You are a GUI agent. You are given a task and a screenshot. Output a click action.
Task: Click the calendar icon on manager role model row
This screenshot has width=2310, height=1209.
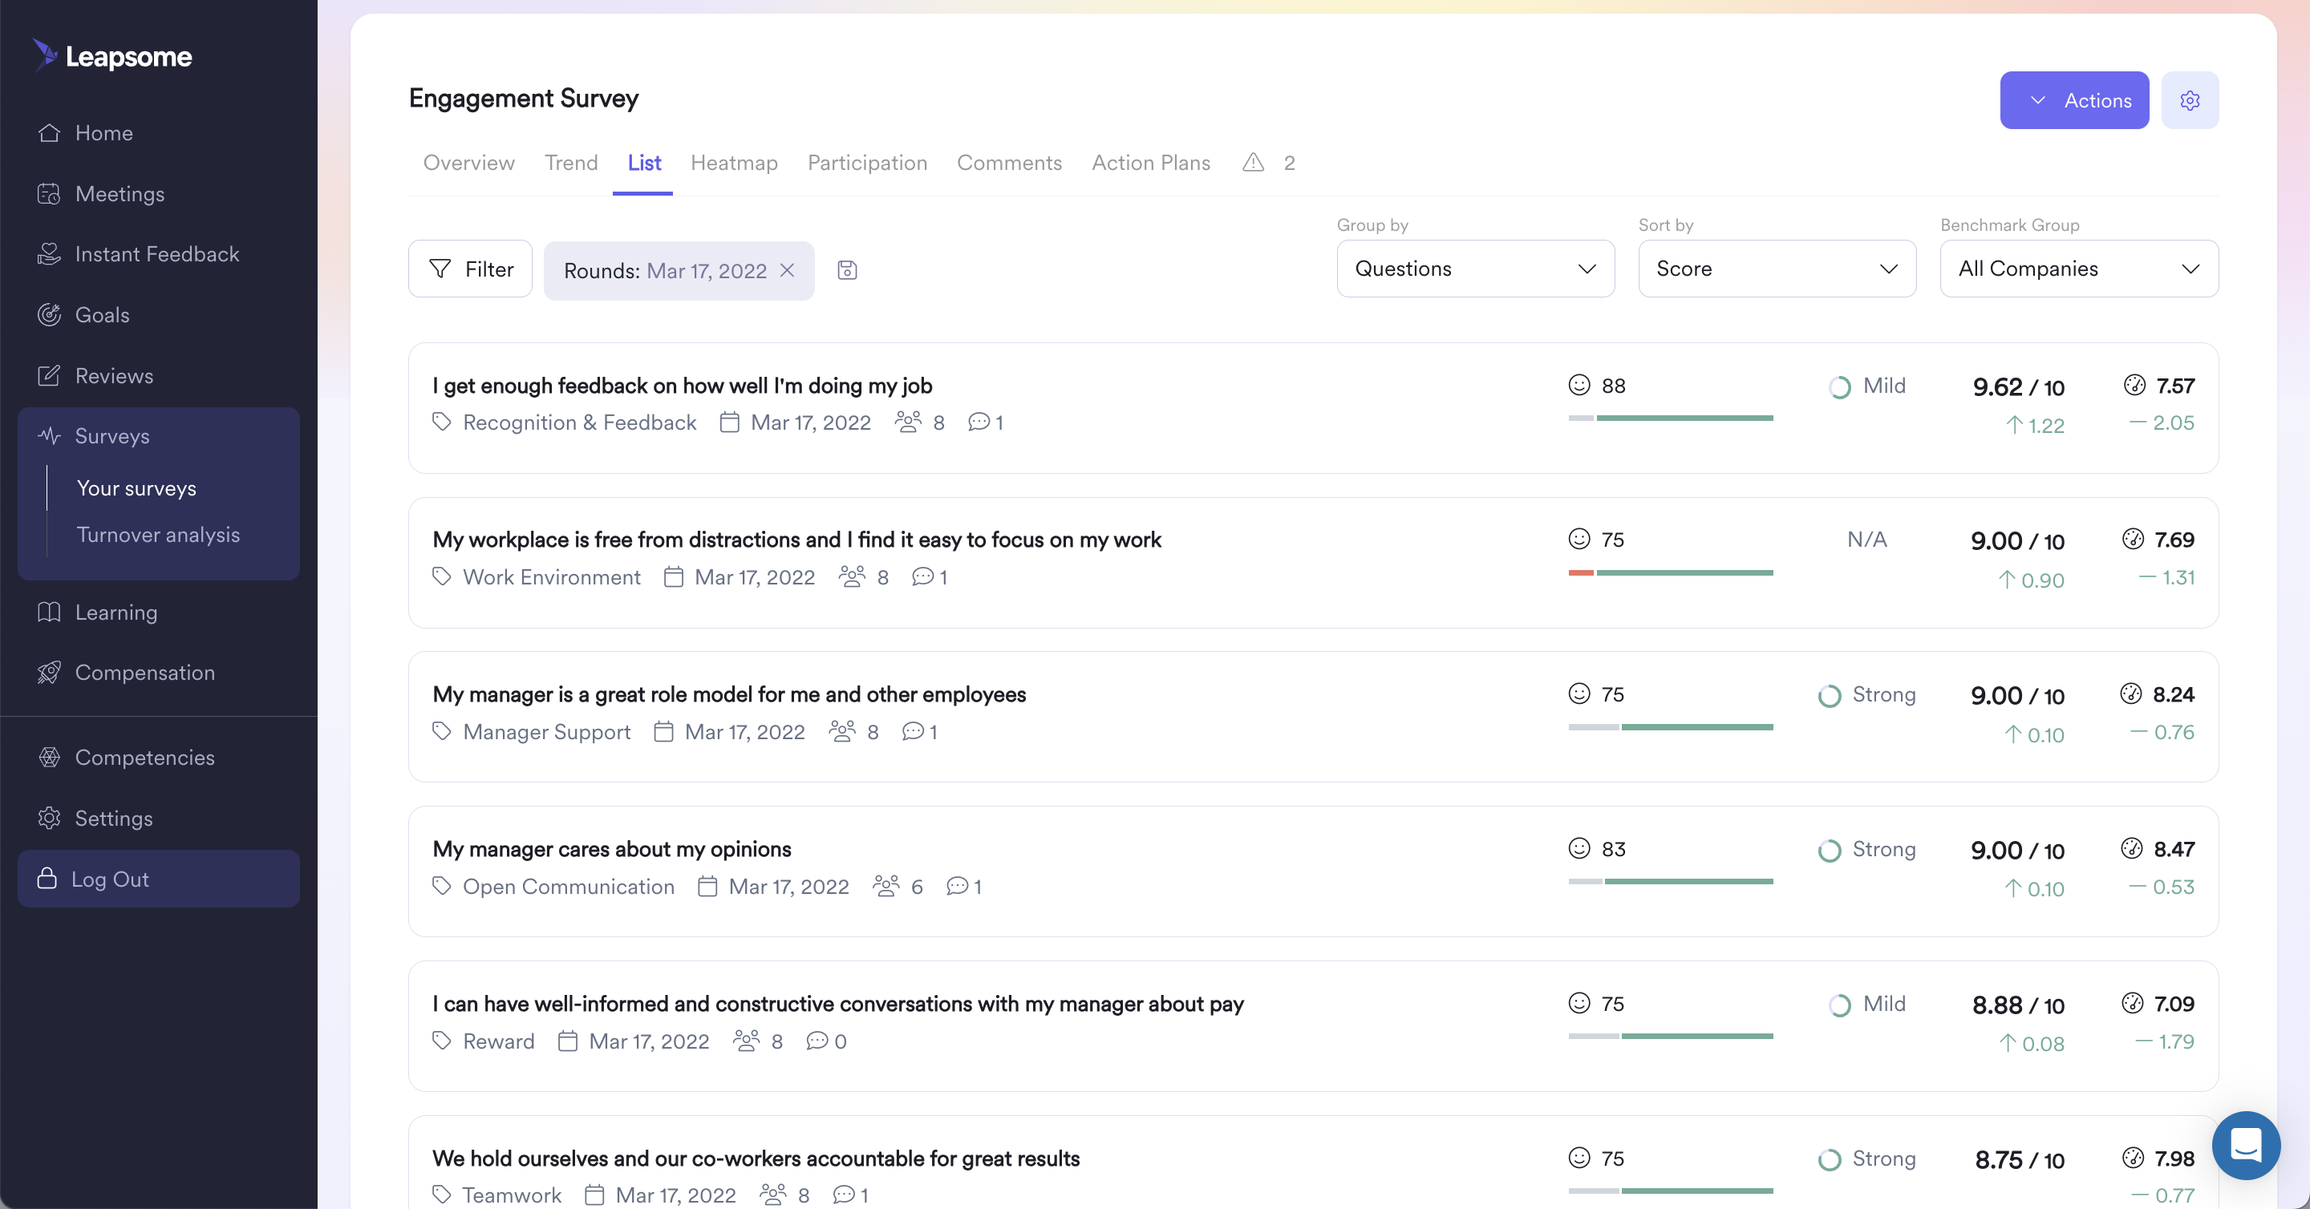663,731
